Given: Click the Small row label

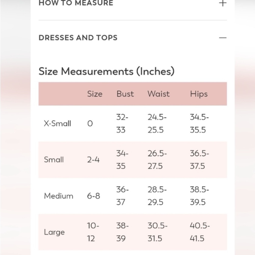Looking at the screenshot, I should coord(54,160).
